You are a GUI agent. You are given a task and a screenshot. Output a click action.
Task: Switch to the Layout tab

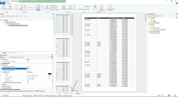(x=60, y=93)
